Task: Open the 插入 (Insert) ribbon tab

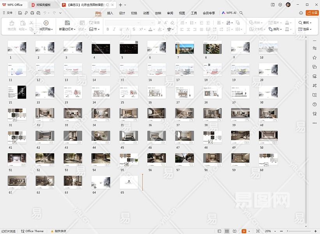Action: coord(110,13)
